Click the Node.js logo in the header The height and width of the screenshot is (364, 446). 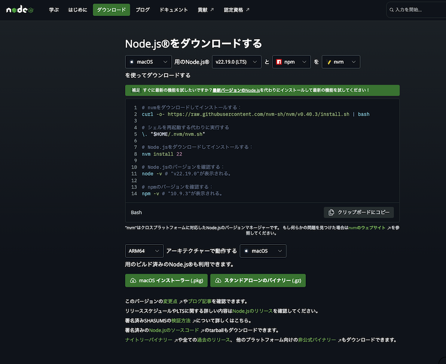pos(20,9)
